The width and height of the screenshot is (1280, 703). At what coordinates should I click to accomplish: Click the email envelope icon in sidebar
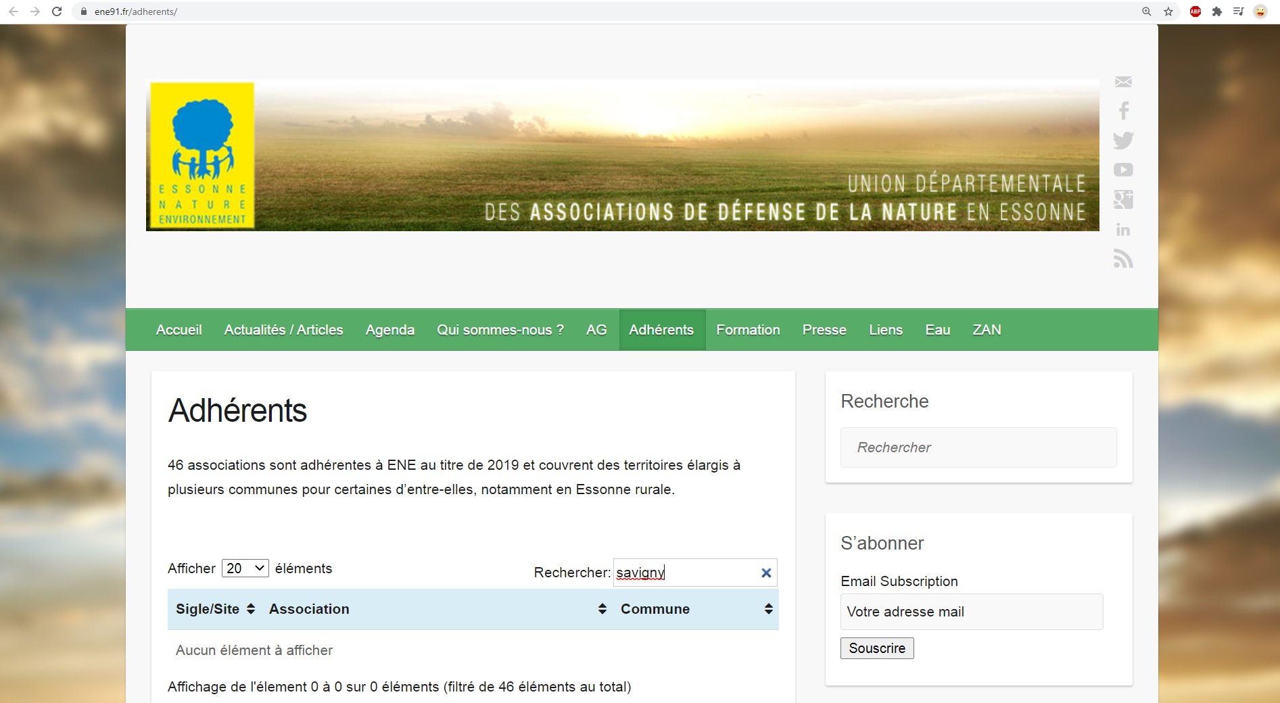[x=1123, y=82]
